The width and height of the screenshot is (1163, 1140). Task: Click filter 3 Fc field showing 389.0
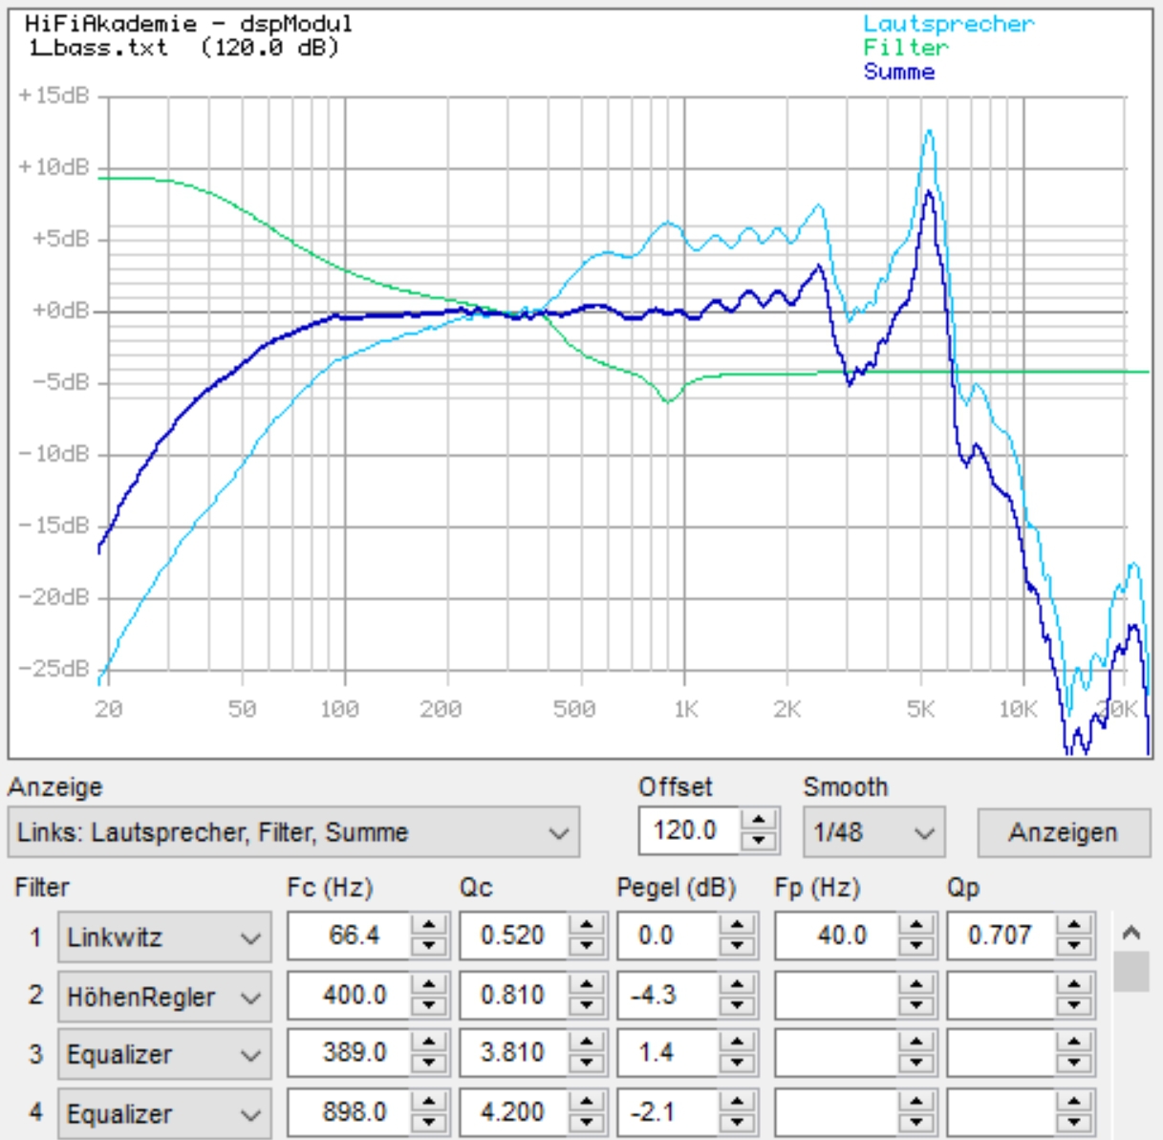coord(350,1054)
